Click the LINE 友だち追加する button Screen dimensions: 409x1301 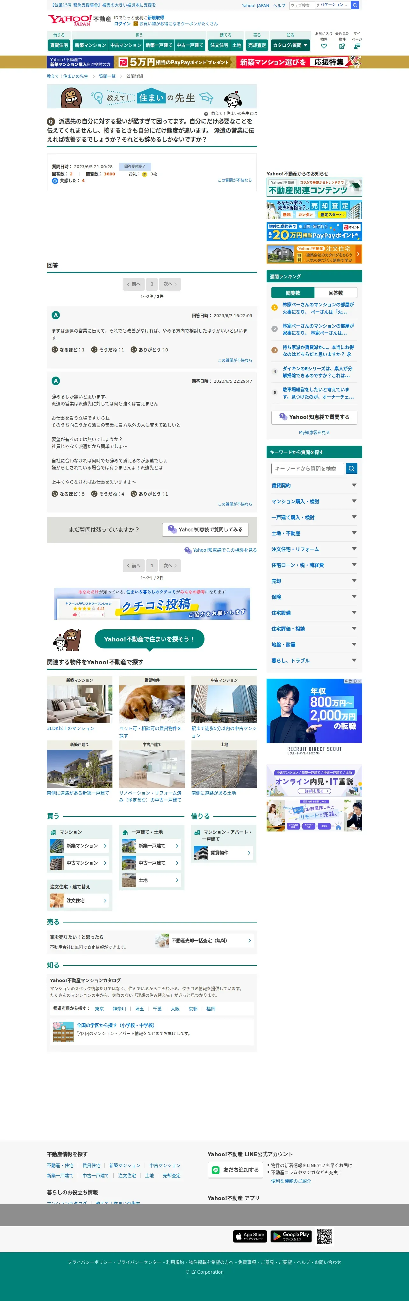(x=235, y=1170)
